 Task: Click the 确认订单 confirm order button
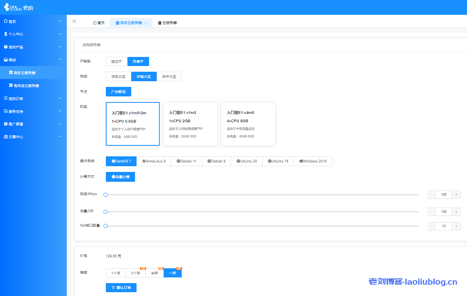[120, 287]
